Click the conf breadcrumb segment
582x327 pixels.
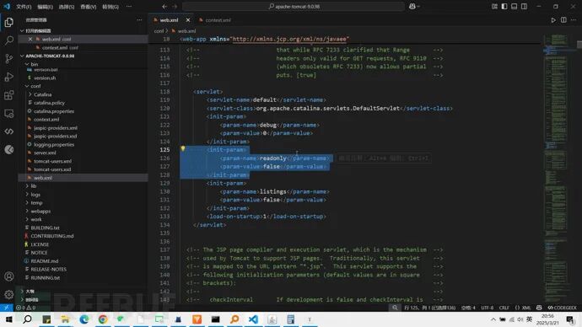tap(159, 31)
